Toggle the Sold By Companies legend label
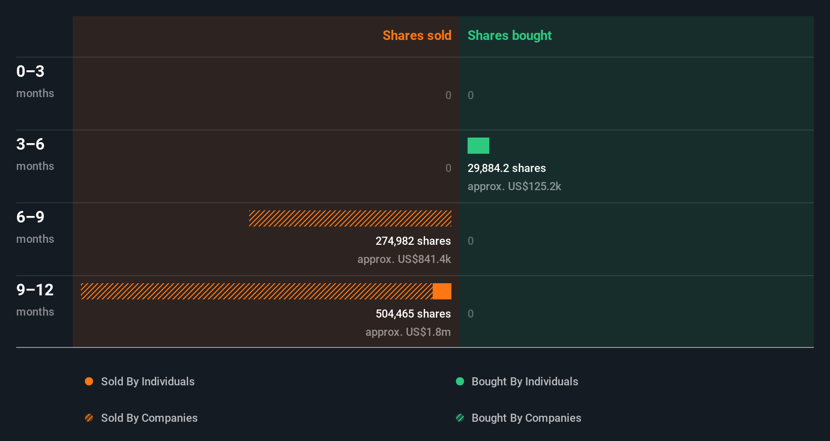The width and height of the screenshot is (830, 441). [x=149, y=418]
